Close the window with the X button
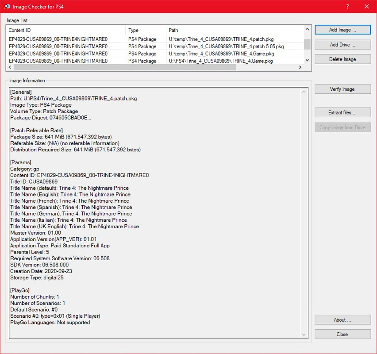 click(367, 7)
